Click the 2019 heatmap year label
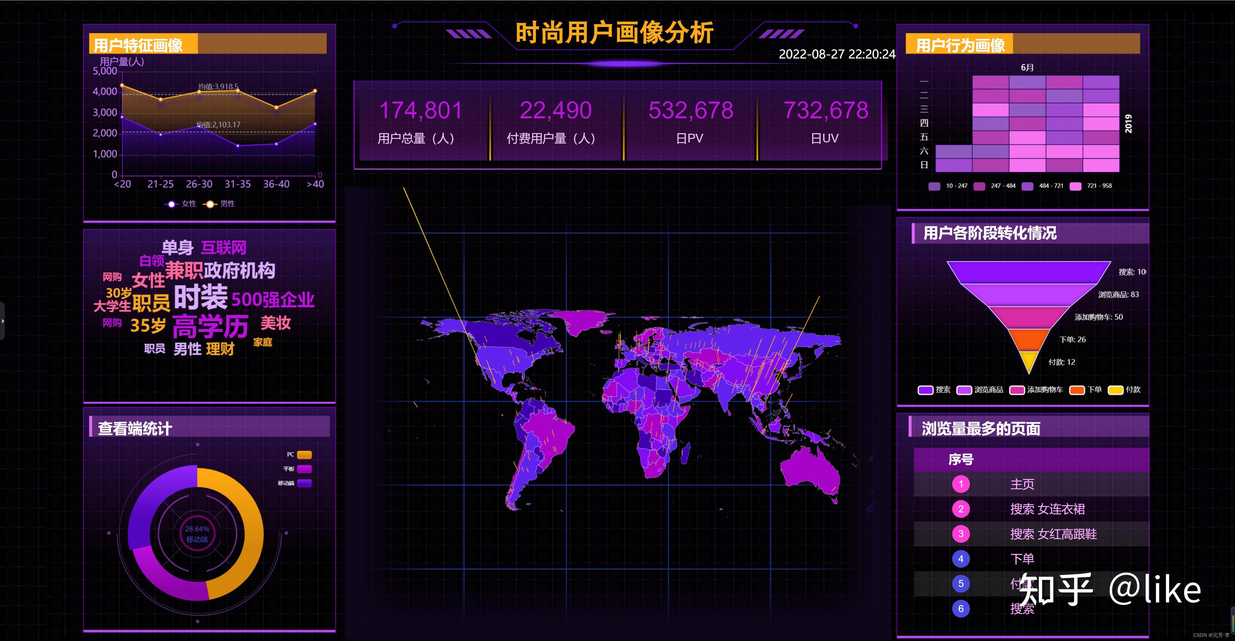Viewport: 1235px width, 641px height. pos(1128,123)
